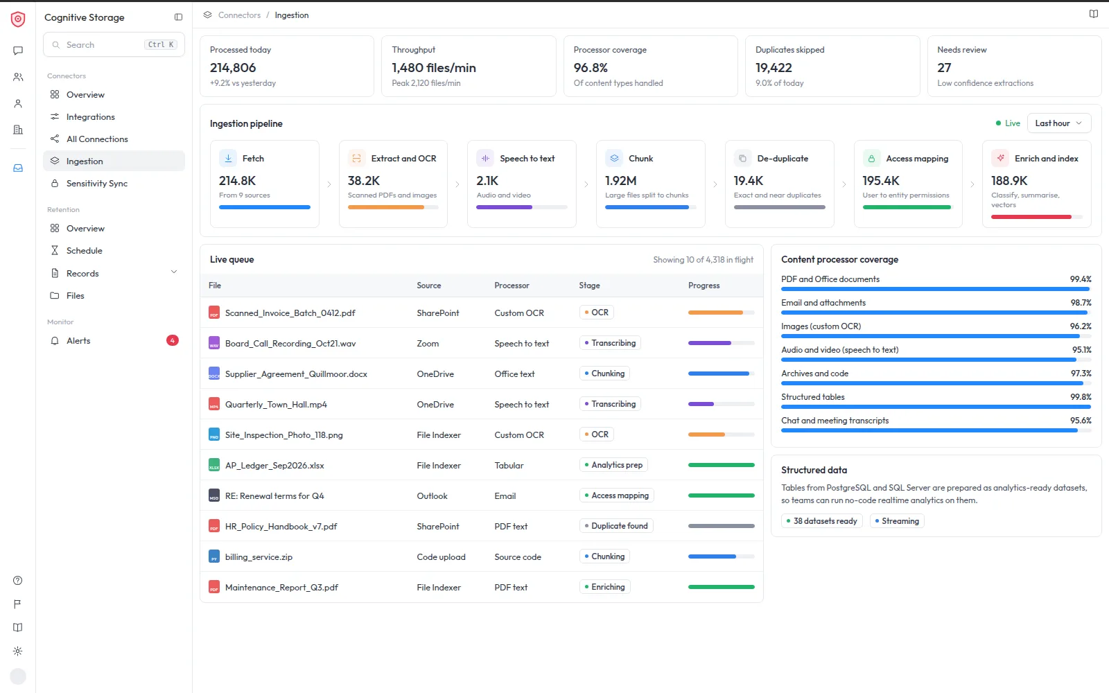The width and height of the screenshot is (1109, 693).
Task: Open the top-right book panel icon
Action: (1094, 14)
